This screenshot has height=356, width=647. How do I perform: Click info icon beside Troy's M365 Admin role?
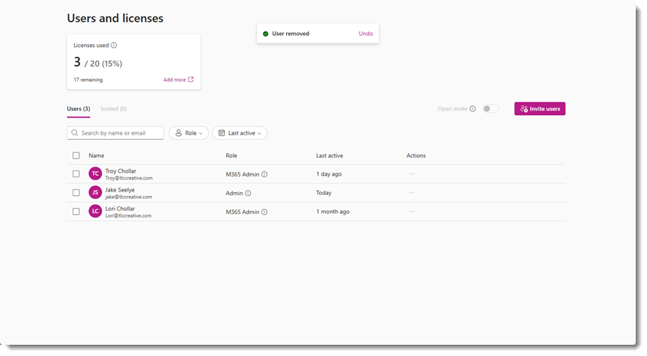264,174
